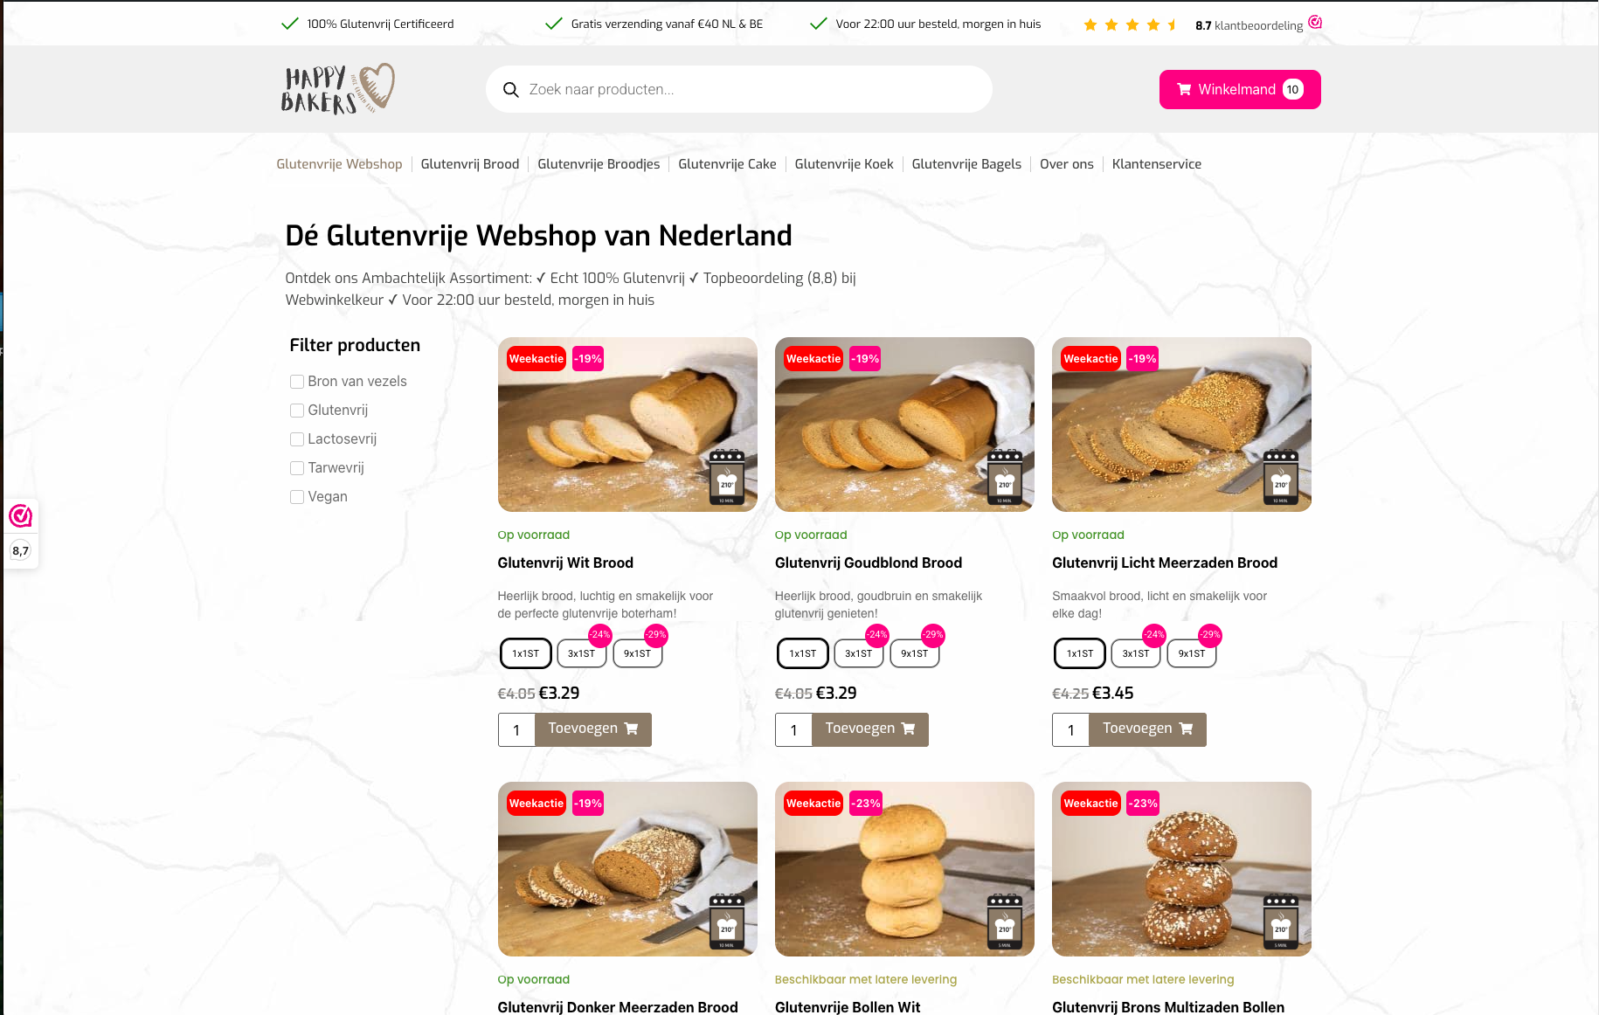Check the Lactosevrij filter box

pyautogui.click(x=297, y=439)
